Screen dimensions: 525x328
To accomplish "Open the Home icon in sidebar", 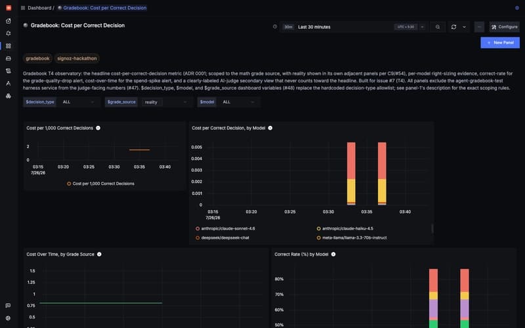I will [x=9, y=21].
